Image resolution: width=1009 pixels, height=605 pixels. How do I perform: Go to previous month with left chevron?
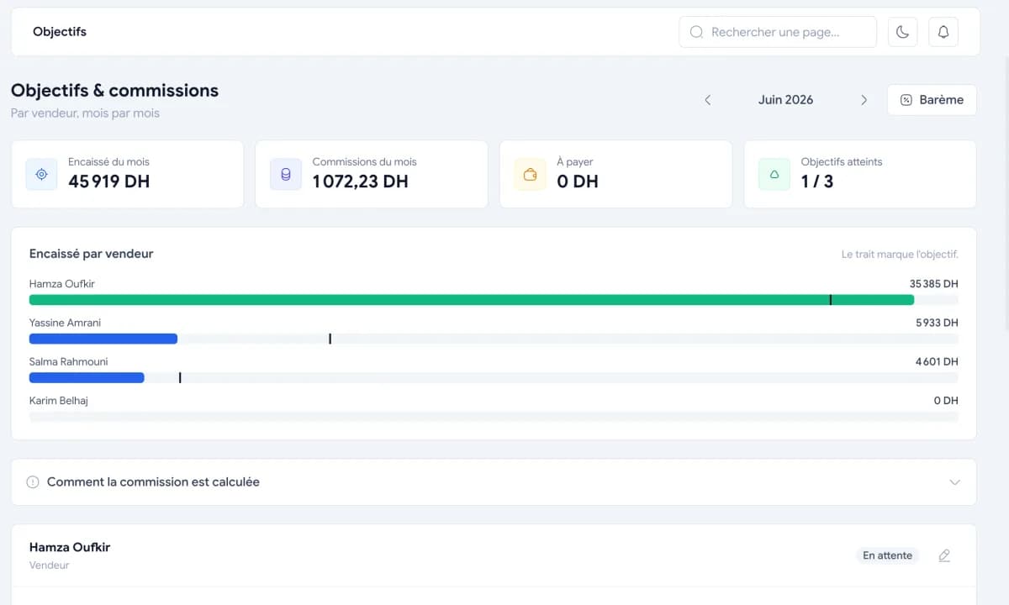pos(707,100)
